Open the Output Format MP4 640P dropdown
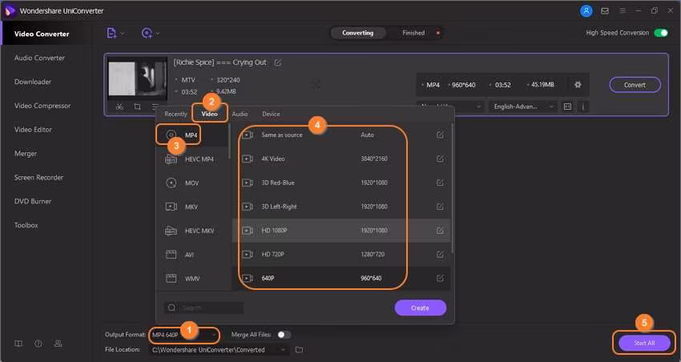 coord(183,335)
